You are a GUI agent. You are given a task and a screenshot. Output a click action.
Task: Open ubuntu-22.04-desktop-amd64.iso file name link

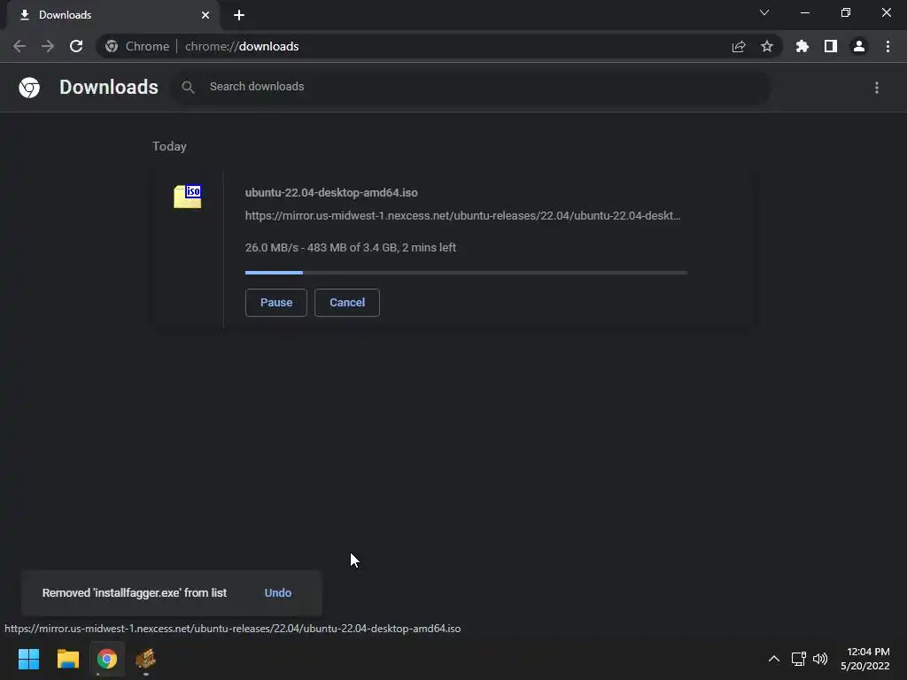331,192
